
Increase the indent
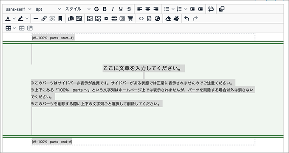tap(200, 9)
